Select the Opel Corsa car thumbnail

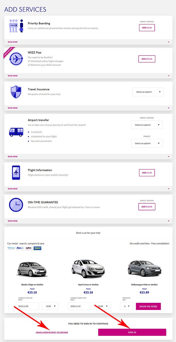88,267
